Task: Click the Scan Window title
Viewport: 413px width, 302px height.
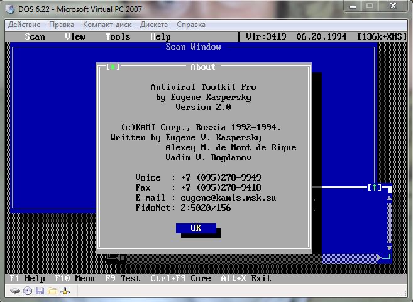Action: tap(194, 47)
